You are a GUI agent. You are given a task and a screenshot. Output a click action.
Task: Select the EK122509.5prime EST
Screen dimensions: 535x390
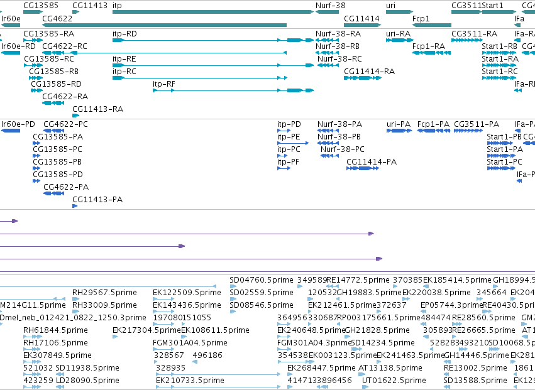[x=163, y=299]
